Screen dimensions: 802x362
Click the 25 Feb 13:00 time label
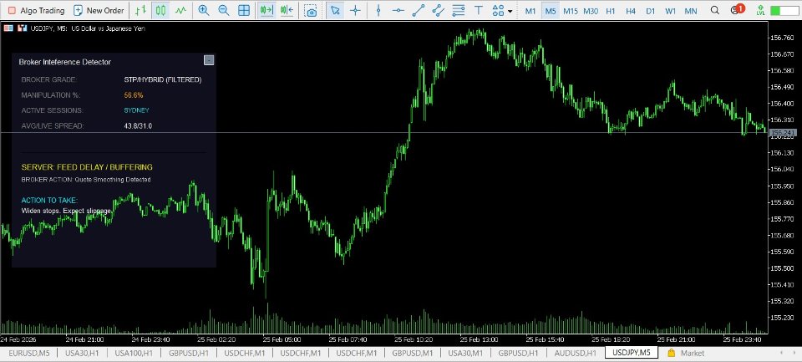coord(478,339)
